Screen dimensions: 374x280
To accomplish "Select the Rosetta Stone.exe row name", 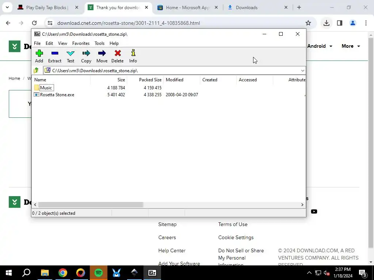I will [57, 94].
